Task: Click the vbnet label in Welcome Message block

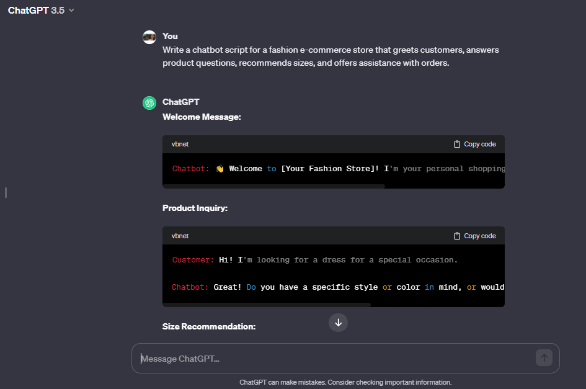Action: [180, 144]
